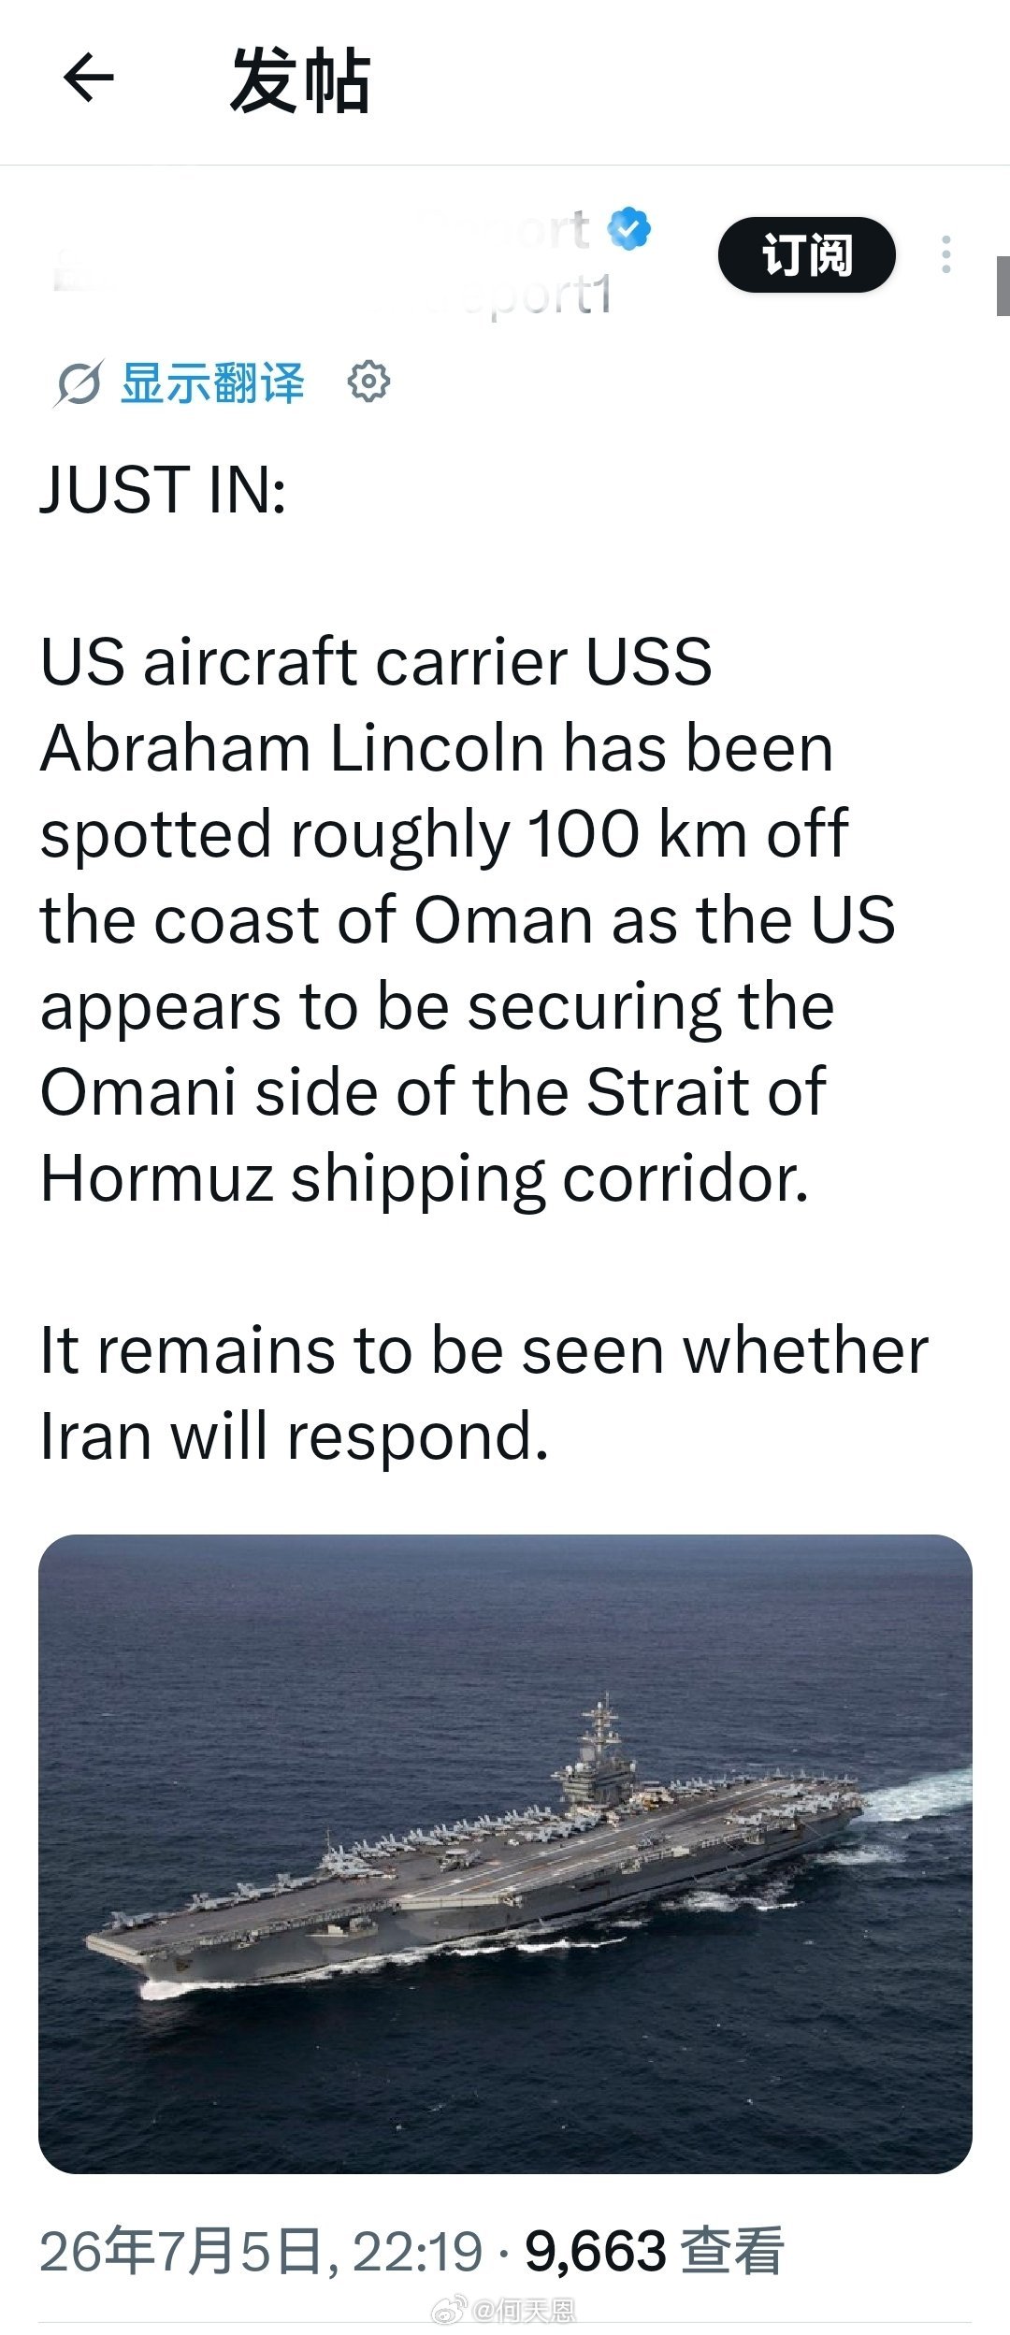The width and height of the screenshot is (1010, 2335).
Task: Tap the blue verified badge
Action: click(x=629, y=228)
